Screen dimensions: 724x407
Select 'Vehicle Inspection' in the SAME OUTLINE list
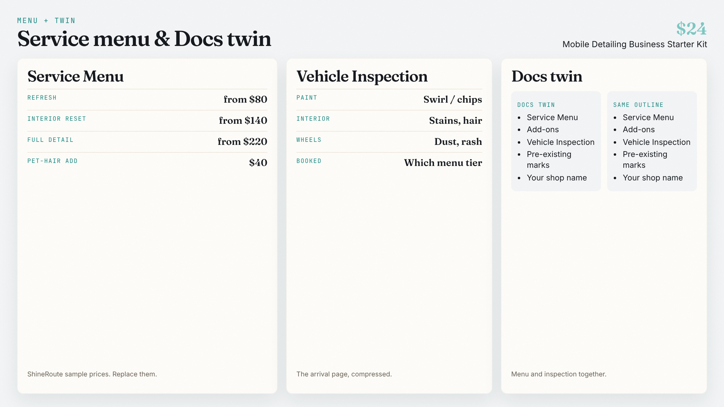[x=656, y=142]
